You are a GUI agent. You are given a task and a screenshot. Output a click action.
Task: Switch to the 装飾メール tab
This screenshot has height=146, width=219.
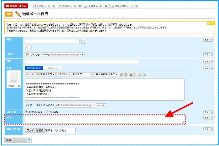coord(53,68)
